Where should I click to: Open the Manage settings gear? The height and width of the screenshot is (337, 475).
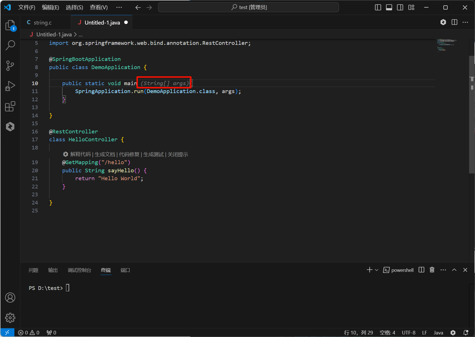10,318
